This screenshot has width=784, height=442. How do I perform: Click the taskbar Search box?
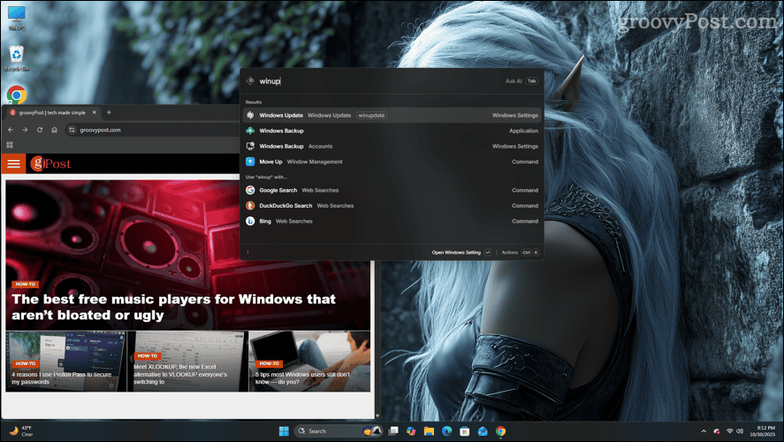point(339,431)
